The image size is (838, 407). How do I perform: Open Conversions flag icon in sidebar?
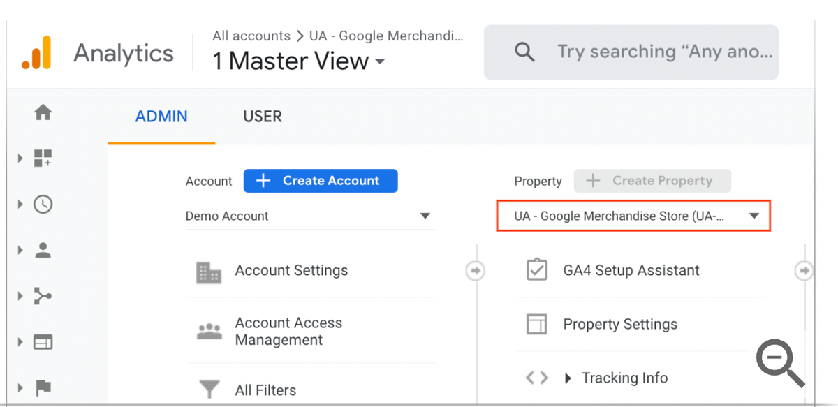[43, 388]
